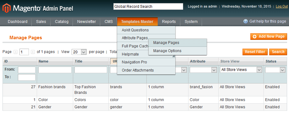The width and height of the screenshot is (289, 113).
Task: Click the Add New Page button
Action: 269,36
